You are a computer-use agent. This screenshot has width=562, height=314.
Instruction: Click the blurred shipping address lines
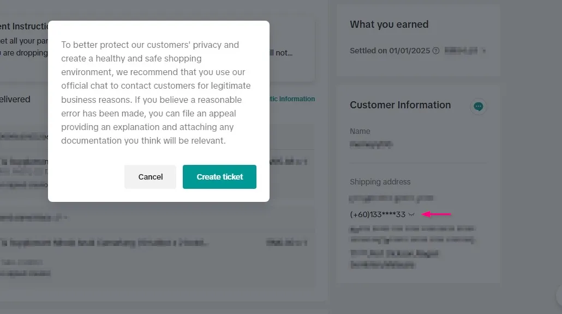point(412,234)
